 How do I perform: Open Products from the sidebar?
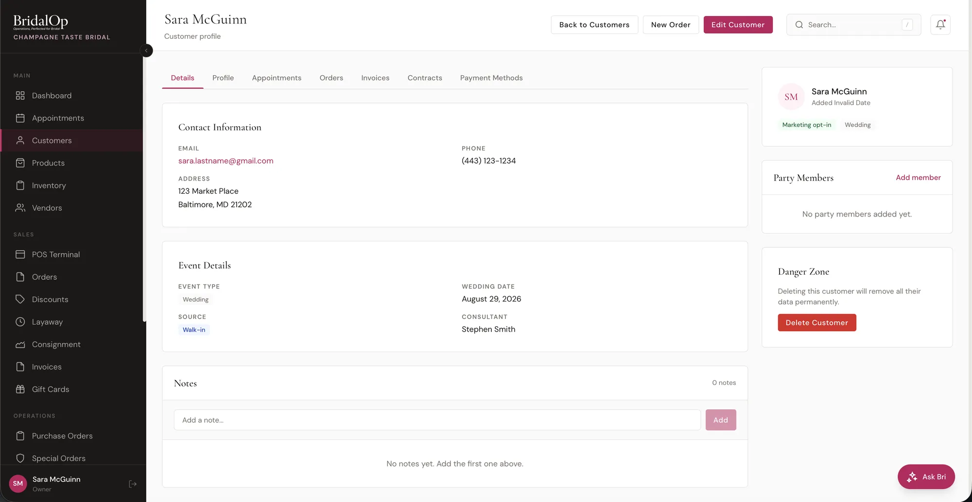pyautogui.click(x=47, y=163)
